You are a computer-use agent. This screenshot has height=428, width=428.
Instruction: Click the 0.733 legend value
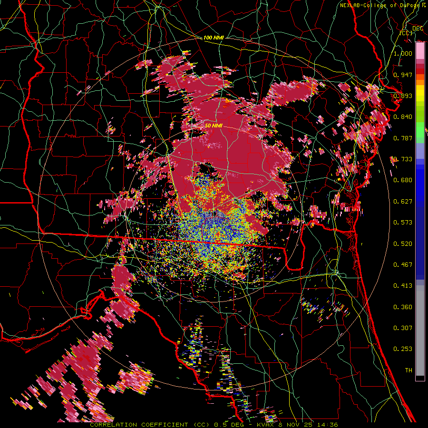coord(403,159)
